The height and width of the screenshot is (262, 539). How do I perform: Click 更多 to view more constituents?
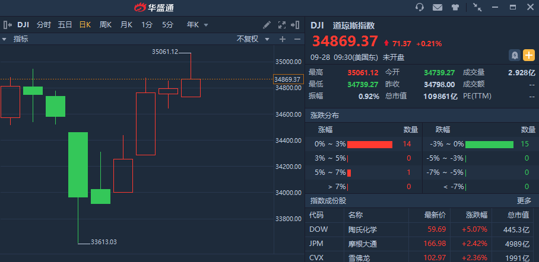point(524,201)
